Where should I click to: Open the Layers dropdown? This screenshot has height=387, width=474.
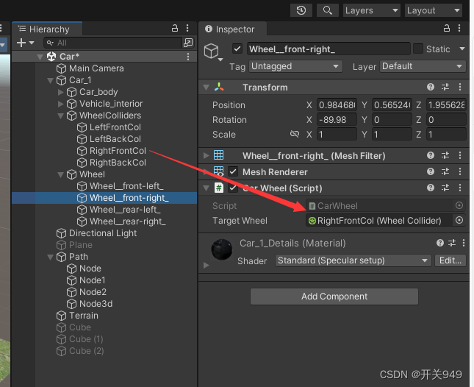372,10
